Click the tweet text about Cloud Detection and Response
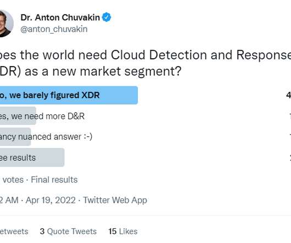Screen dimensions: 291x243 (145, 63)
